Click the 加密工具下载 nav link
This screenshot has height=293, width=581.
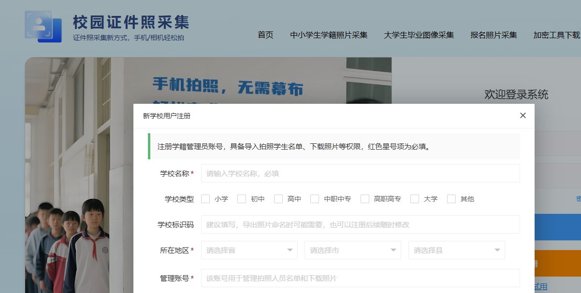[x=556, y=35]
